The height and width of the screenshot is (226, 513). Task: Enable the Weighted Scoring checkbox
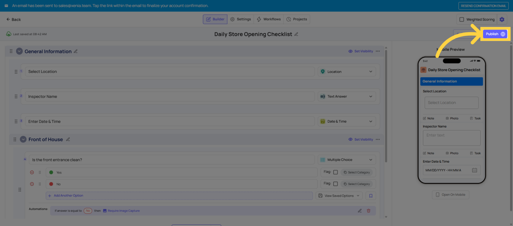coord(462,19)
